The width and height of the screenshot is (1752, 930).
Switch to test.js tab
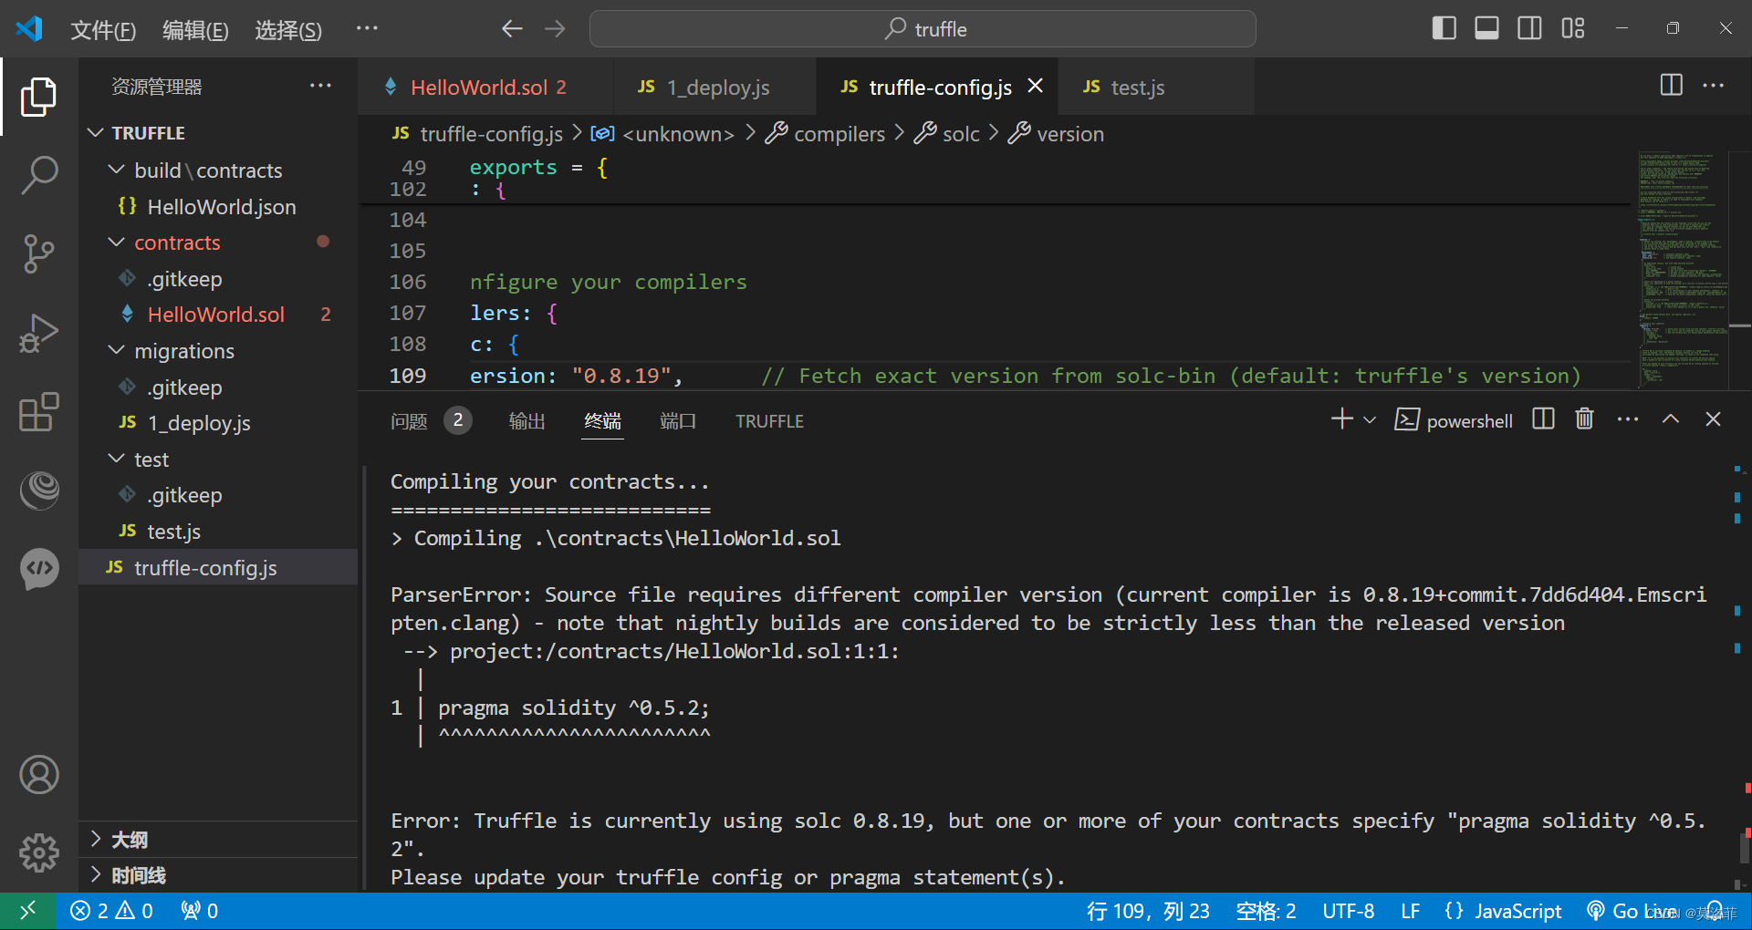coord(1156,88)
